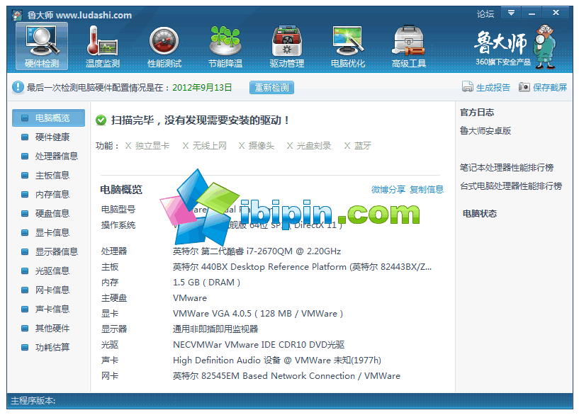
Task: Click the graphics value VMWare VGA 4.0.5
Action: pyautogui.click(x=258, y=314)
